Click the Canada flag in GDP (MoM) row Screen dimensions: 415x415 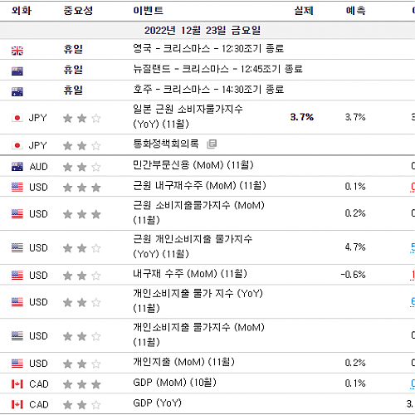pos(17,384)
